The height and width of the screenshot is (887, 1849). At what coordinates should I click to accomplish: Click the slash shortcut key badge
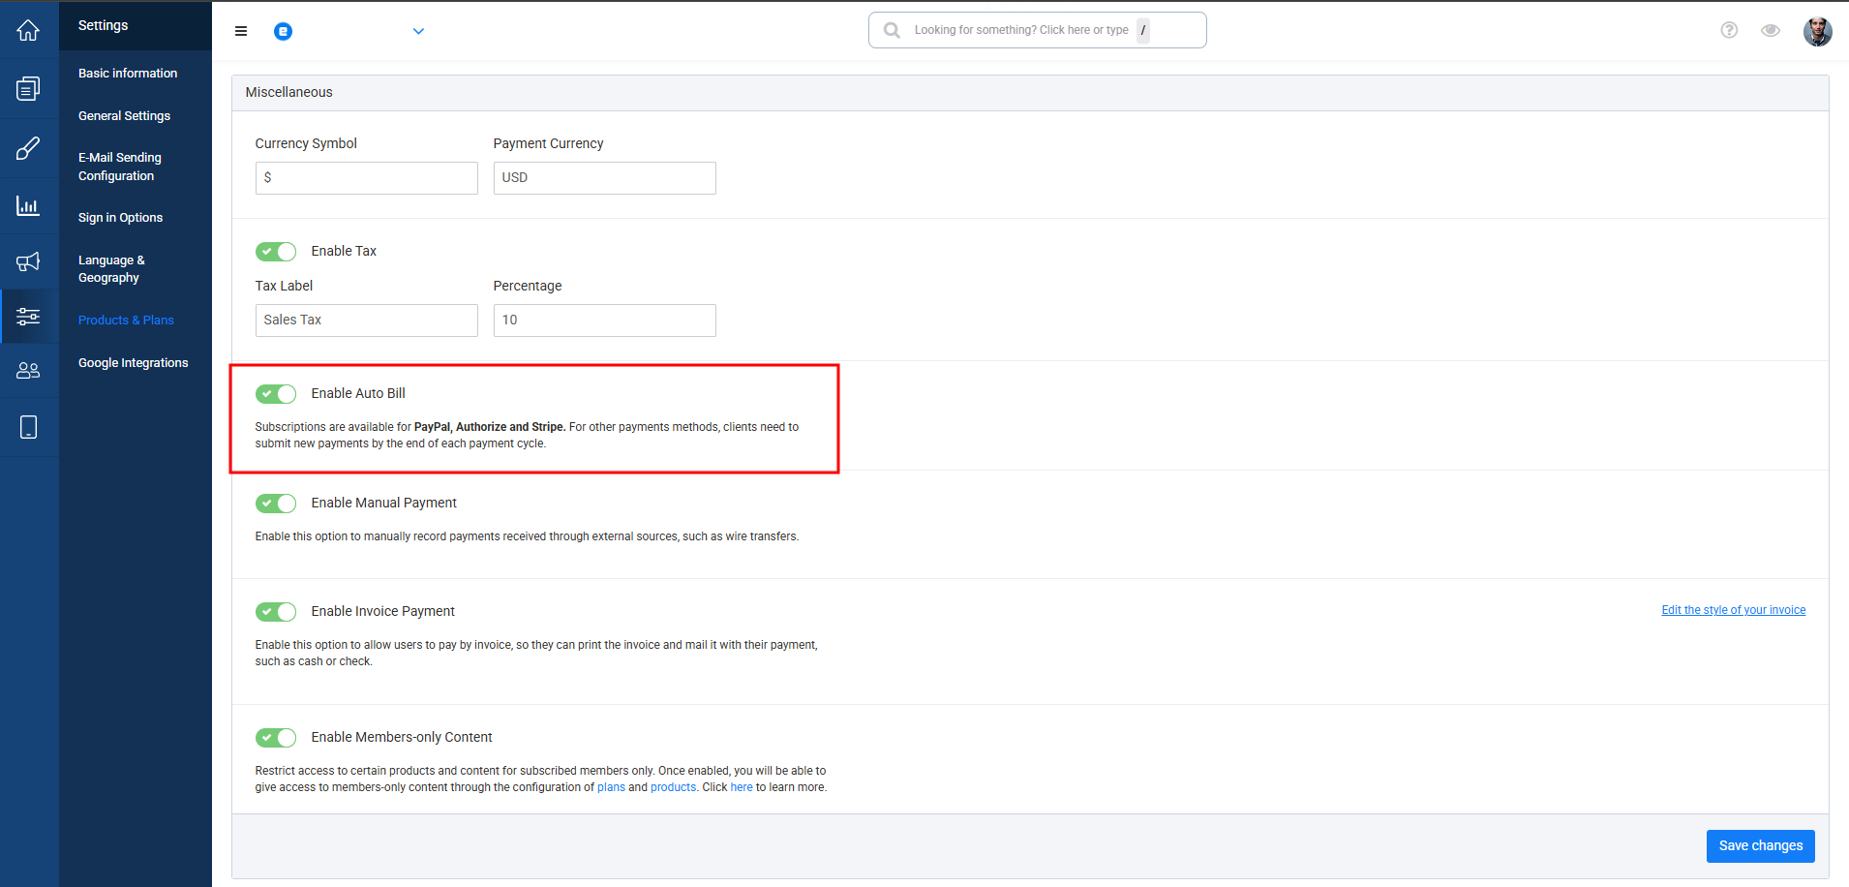coord(1143,30)
